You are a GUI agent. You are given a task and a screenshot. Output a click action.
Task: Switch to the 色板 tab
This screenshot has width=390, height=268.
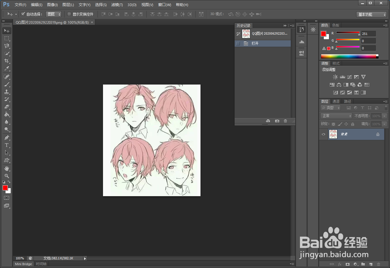(x=336, y=25)
